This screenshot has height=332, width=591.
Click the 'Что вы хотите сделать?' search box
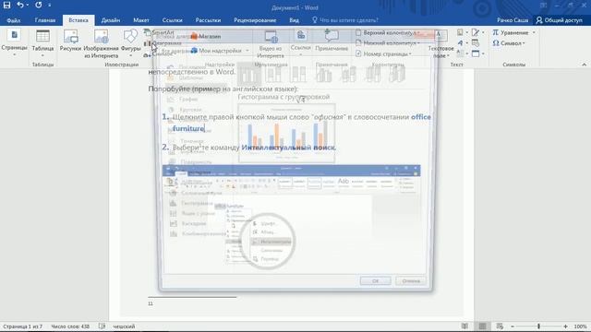coord(344,20)
